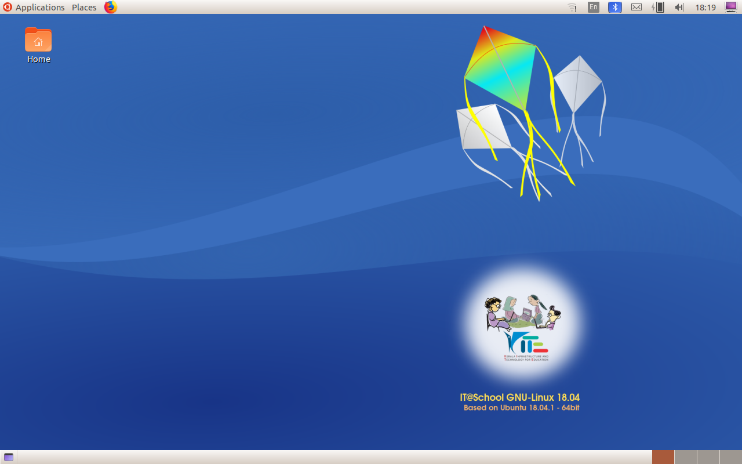The image size is (742, 464).
Task: Open the calendar by clicking the 18:19 clock
Action: 705,7
